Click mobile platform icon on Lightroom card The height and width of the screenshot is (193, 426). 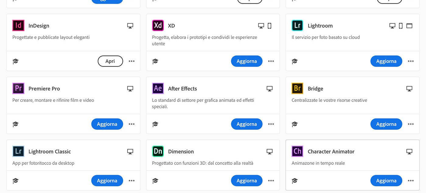click(x=401, y=26)
